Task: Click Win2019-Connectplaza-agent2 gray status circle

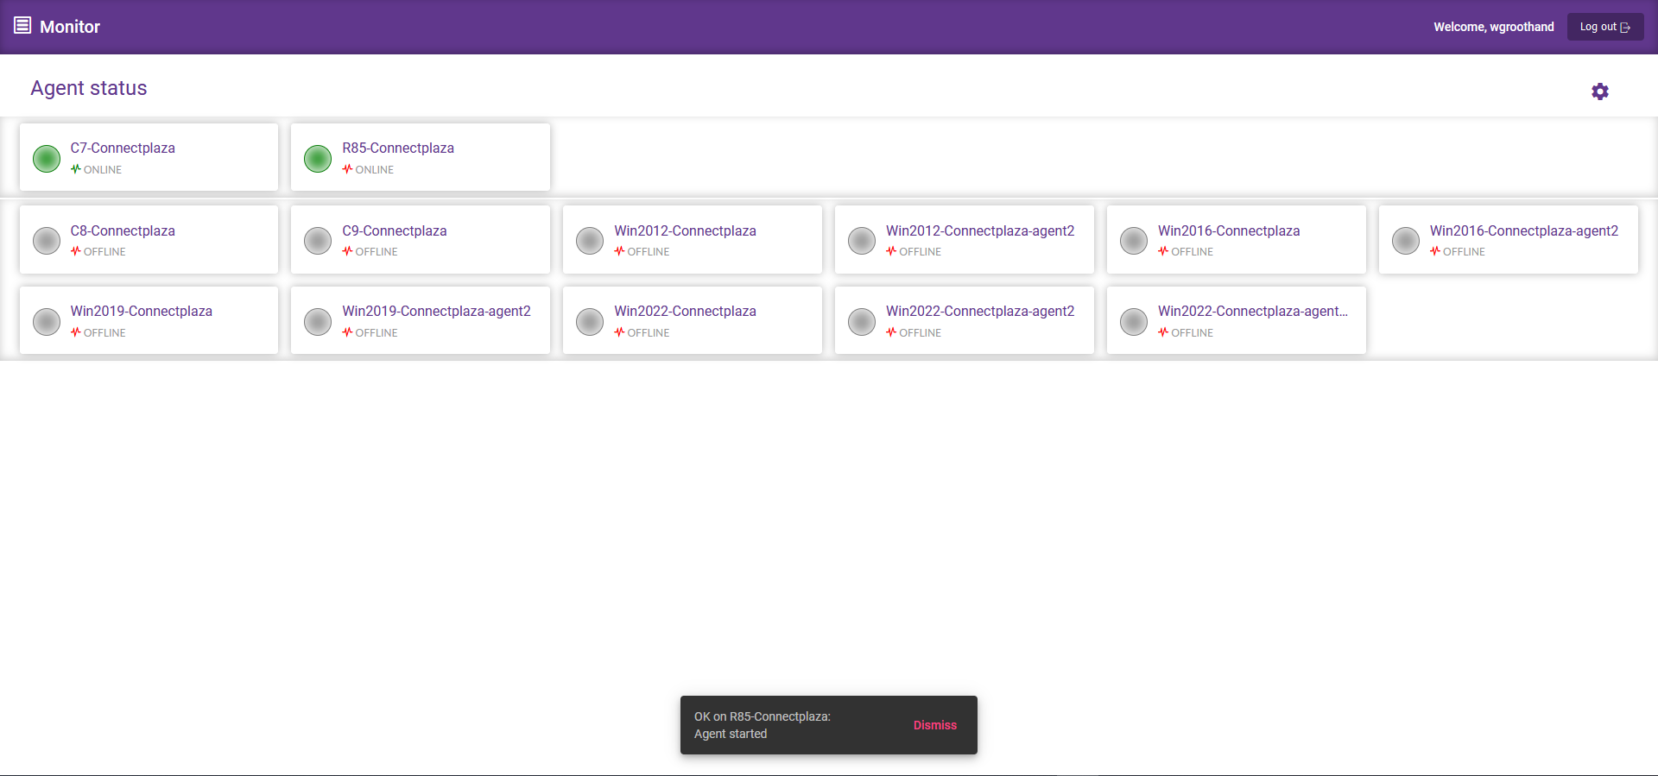Action: pyautogui.click(x=318, y=322)
